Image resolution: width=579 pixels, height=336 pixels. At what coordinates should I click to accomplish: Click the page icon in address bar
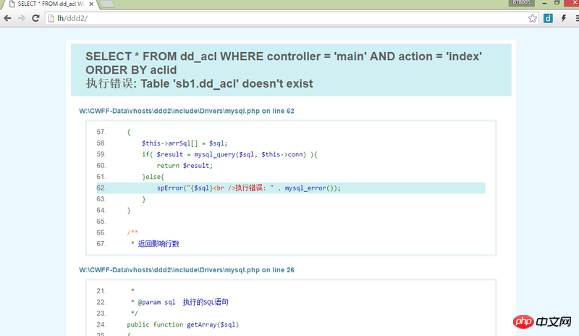(x=51, y=18)
